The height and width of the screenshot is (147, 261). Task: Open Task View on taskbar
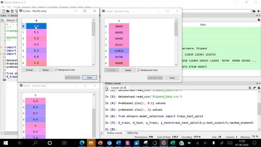click(x=64, y=143)
